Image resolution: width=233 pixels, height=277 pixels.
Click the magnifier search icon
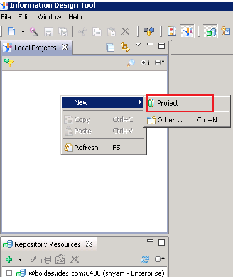pos(131,63)
